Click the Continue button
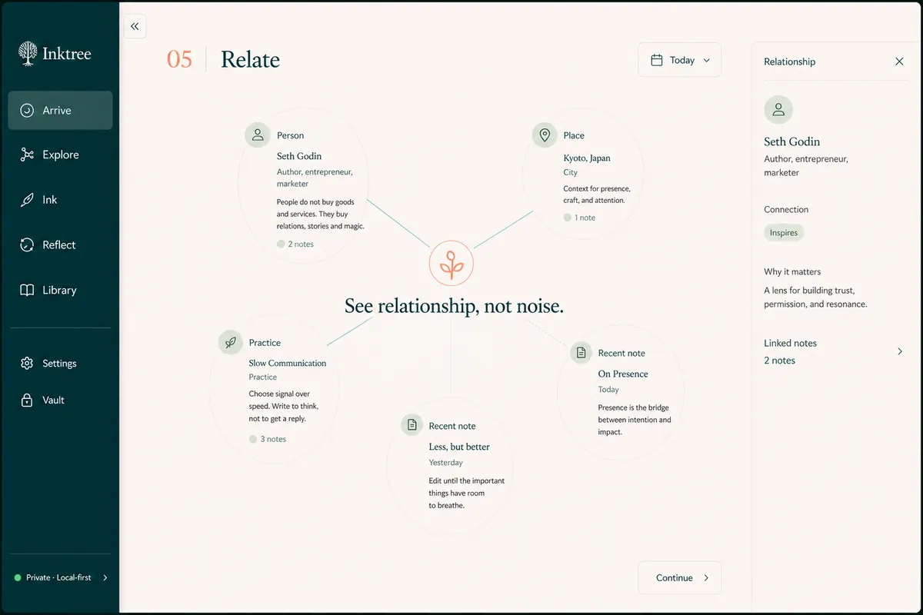This screenshot has width=923, height=615. 680,577
